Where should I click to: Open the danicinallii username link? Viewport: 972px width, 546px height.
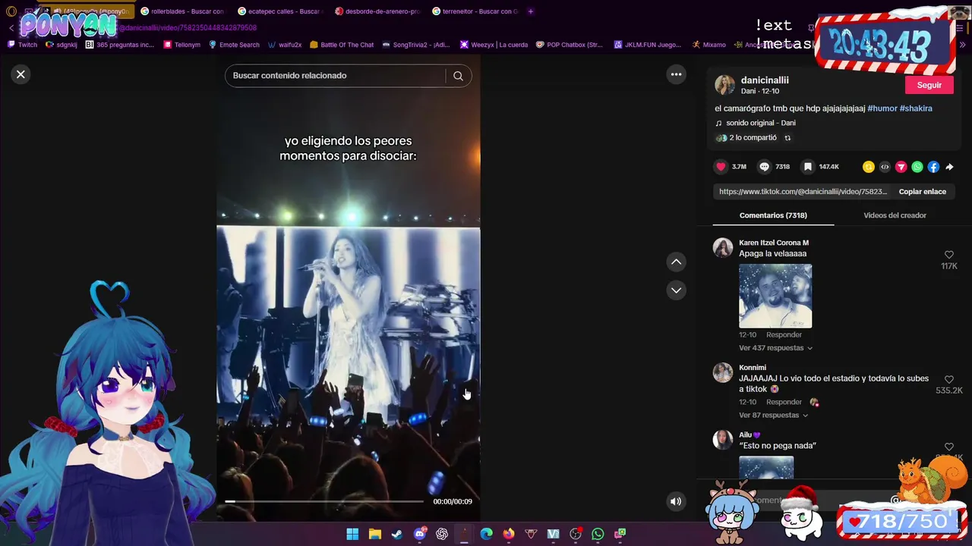pos(765,80)
